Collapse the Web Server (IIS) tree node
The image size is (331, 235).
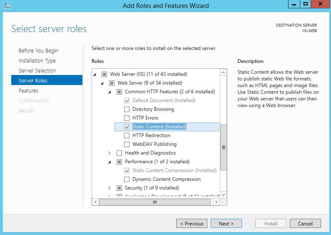[x=95, y=75]
